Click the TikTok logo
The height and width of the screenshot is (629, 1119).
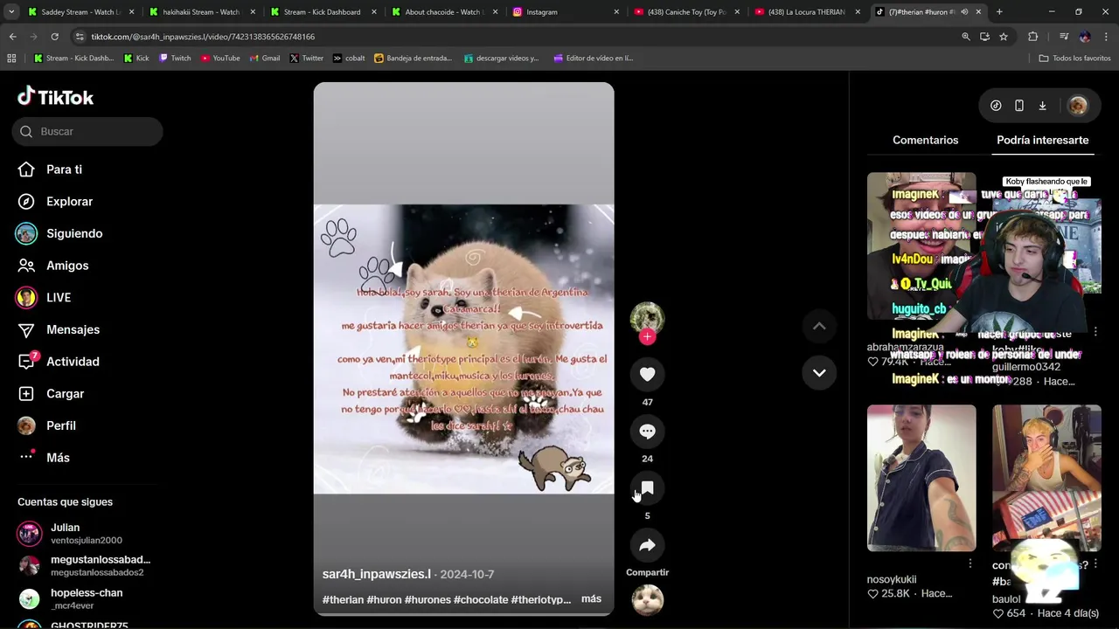55,96
